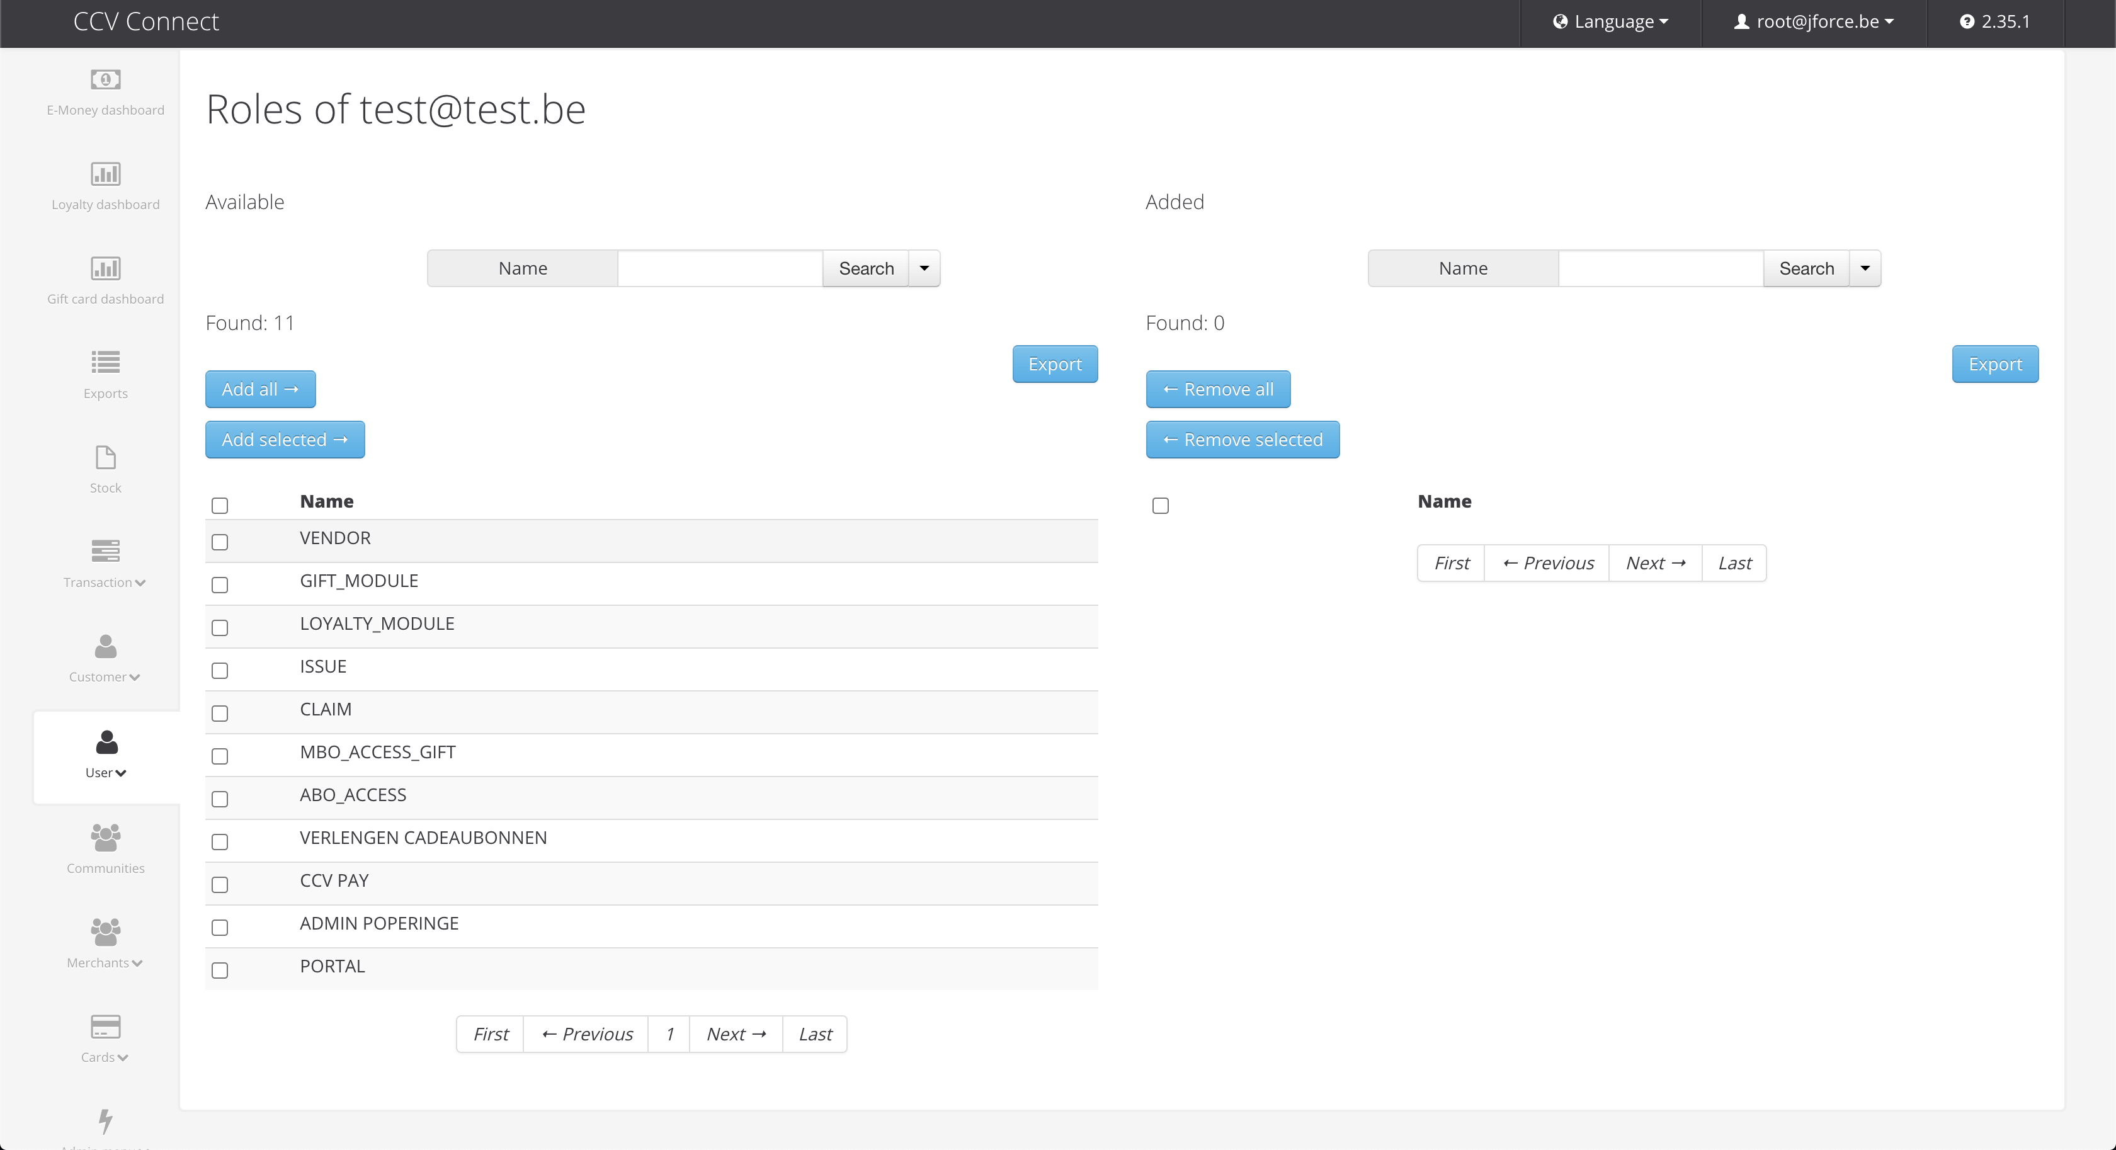Select the CCV PAY role checkbox
Screen dimensions: 2116x1150
(x=219, y=885)
